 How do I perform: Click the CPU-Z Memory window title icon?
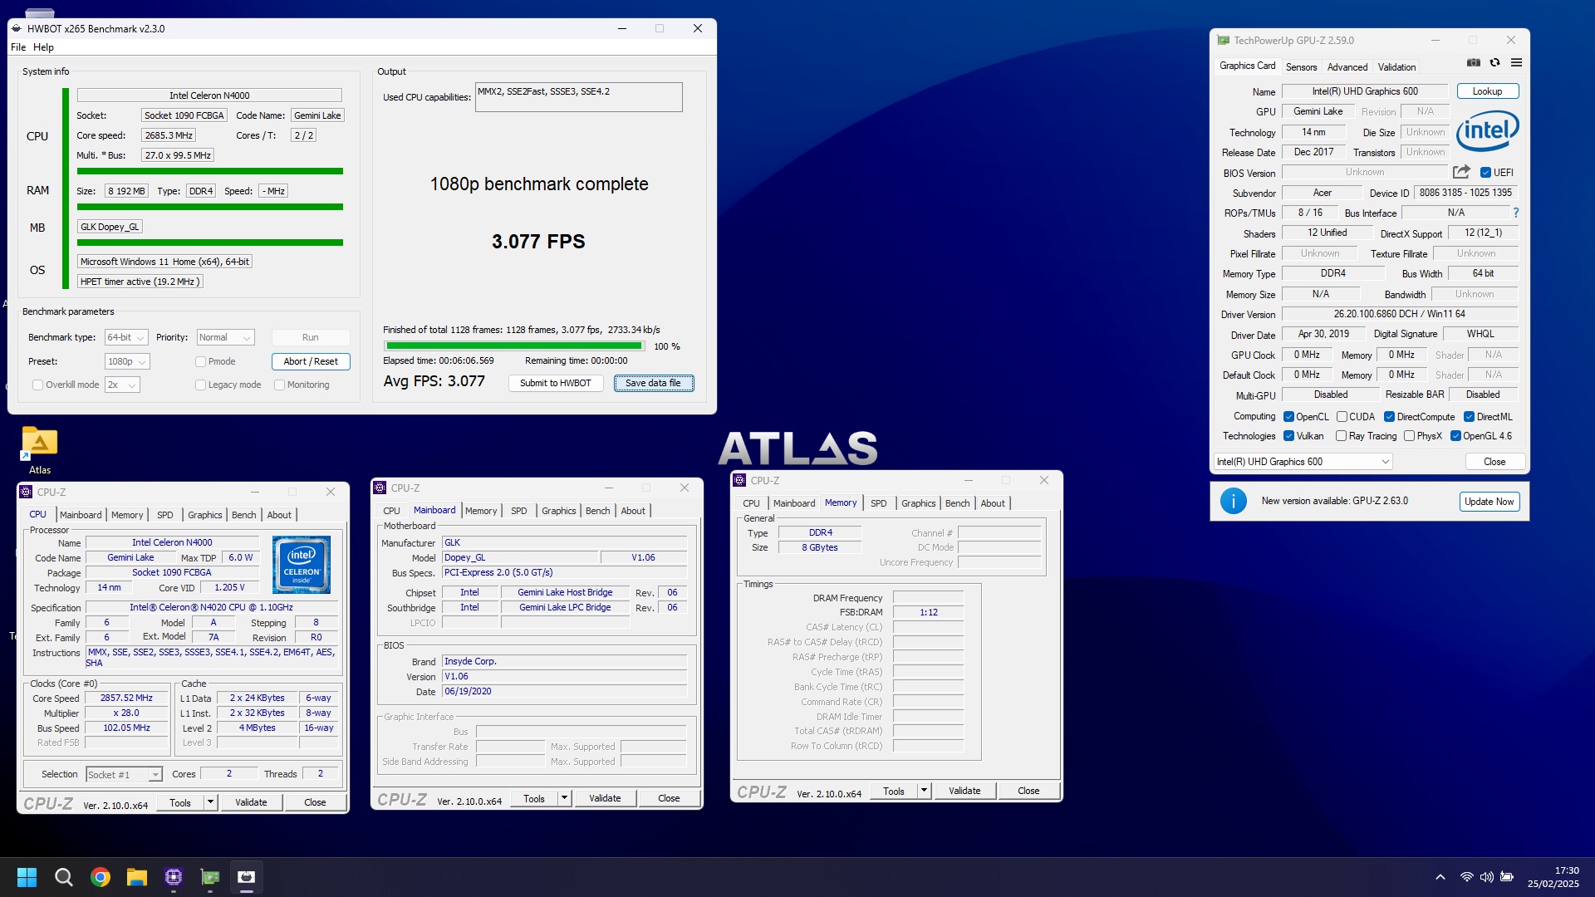(739, 480)
